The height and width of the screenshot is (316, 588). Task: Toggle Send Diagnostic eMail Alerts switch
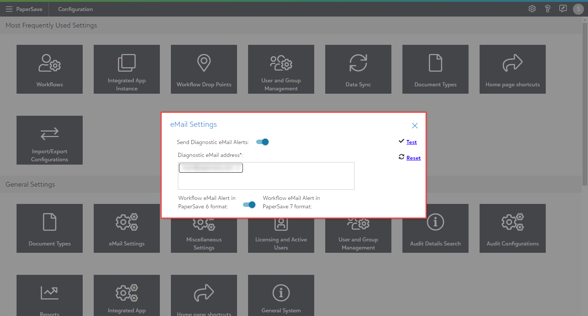(x=262, y=142)
